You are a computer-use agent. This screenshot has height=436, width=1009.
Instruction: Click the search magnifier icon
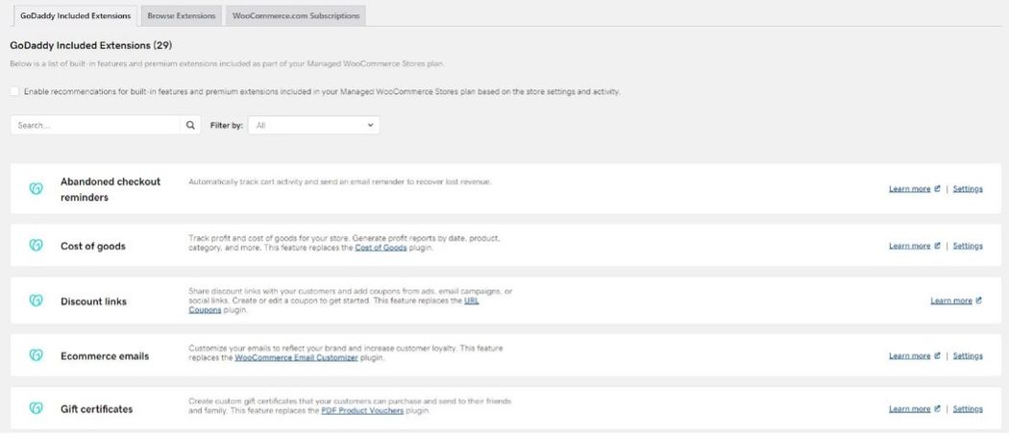190,125
